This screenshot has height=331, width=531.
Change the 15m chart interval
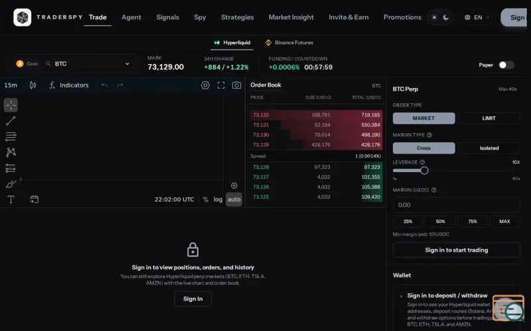click(11, 85)
